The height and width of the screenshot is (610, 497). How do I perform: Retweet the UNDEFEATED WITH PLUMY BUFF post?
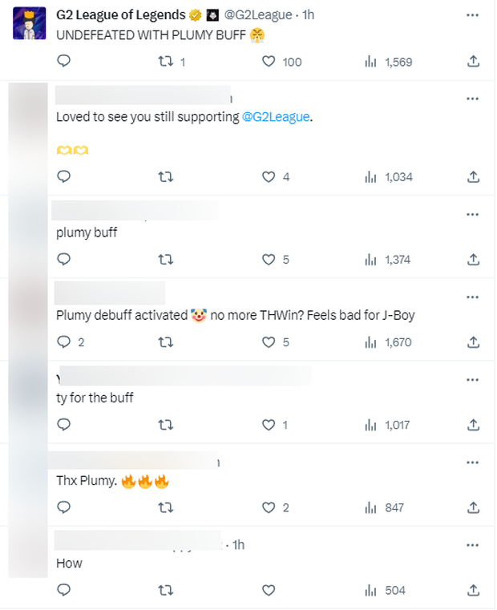point(167,62)
